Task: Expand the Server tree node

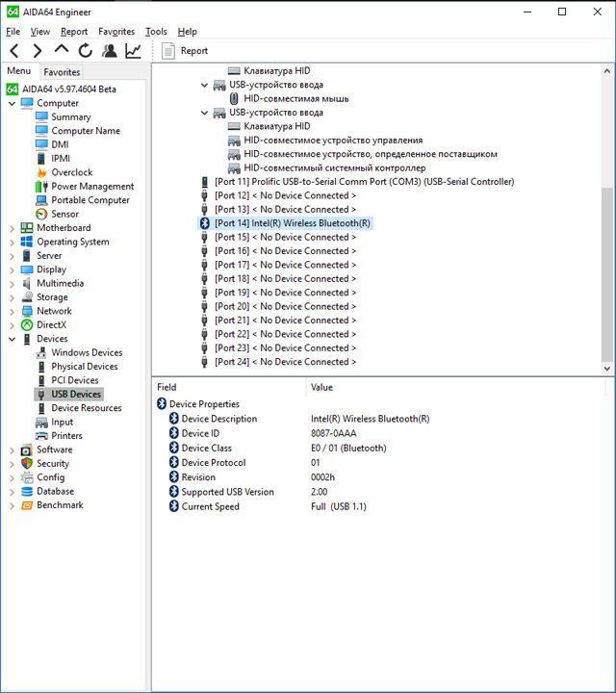Action: 12,256
